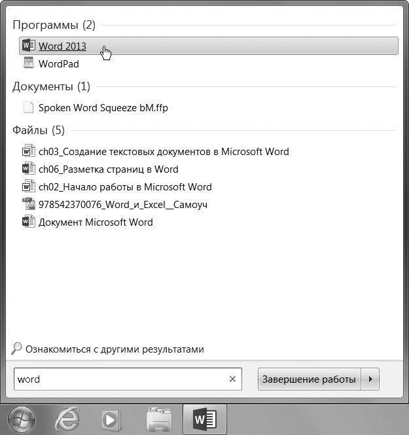Open Windows Media Player taskbar icon
Image resolution: width=409 pixels, height=435 pixels.
[x=111, y=419]
